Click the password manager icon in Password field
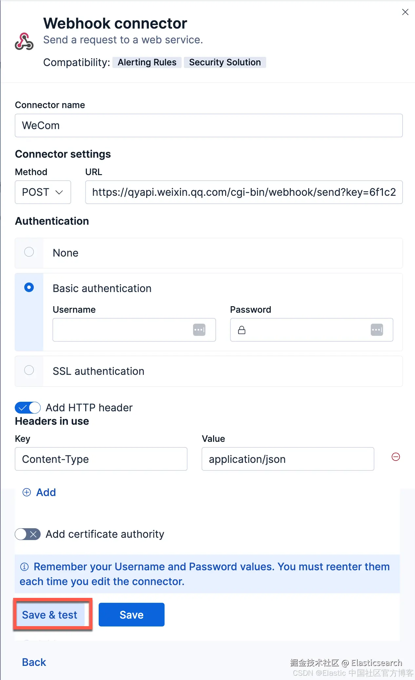Screen dimensions: 415x680 tap(377, 330)
